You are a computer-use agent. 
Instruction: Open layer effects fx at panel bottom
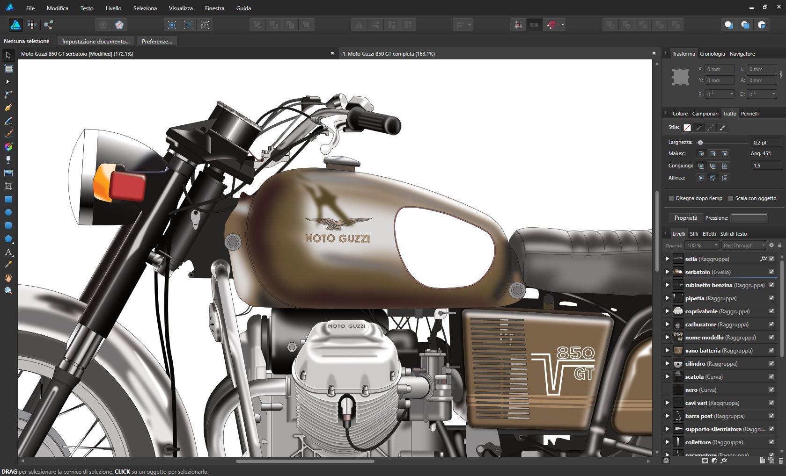pyautogui.click(x=724, y=461)
